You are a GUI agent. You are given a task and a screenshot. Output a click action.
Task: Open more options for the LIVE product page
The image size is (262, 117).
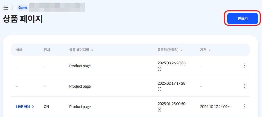pyautogui.click(x=245, y=106)
